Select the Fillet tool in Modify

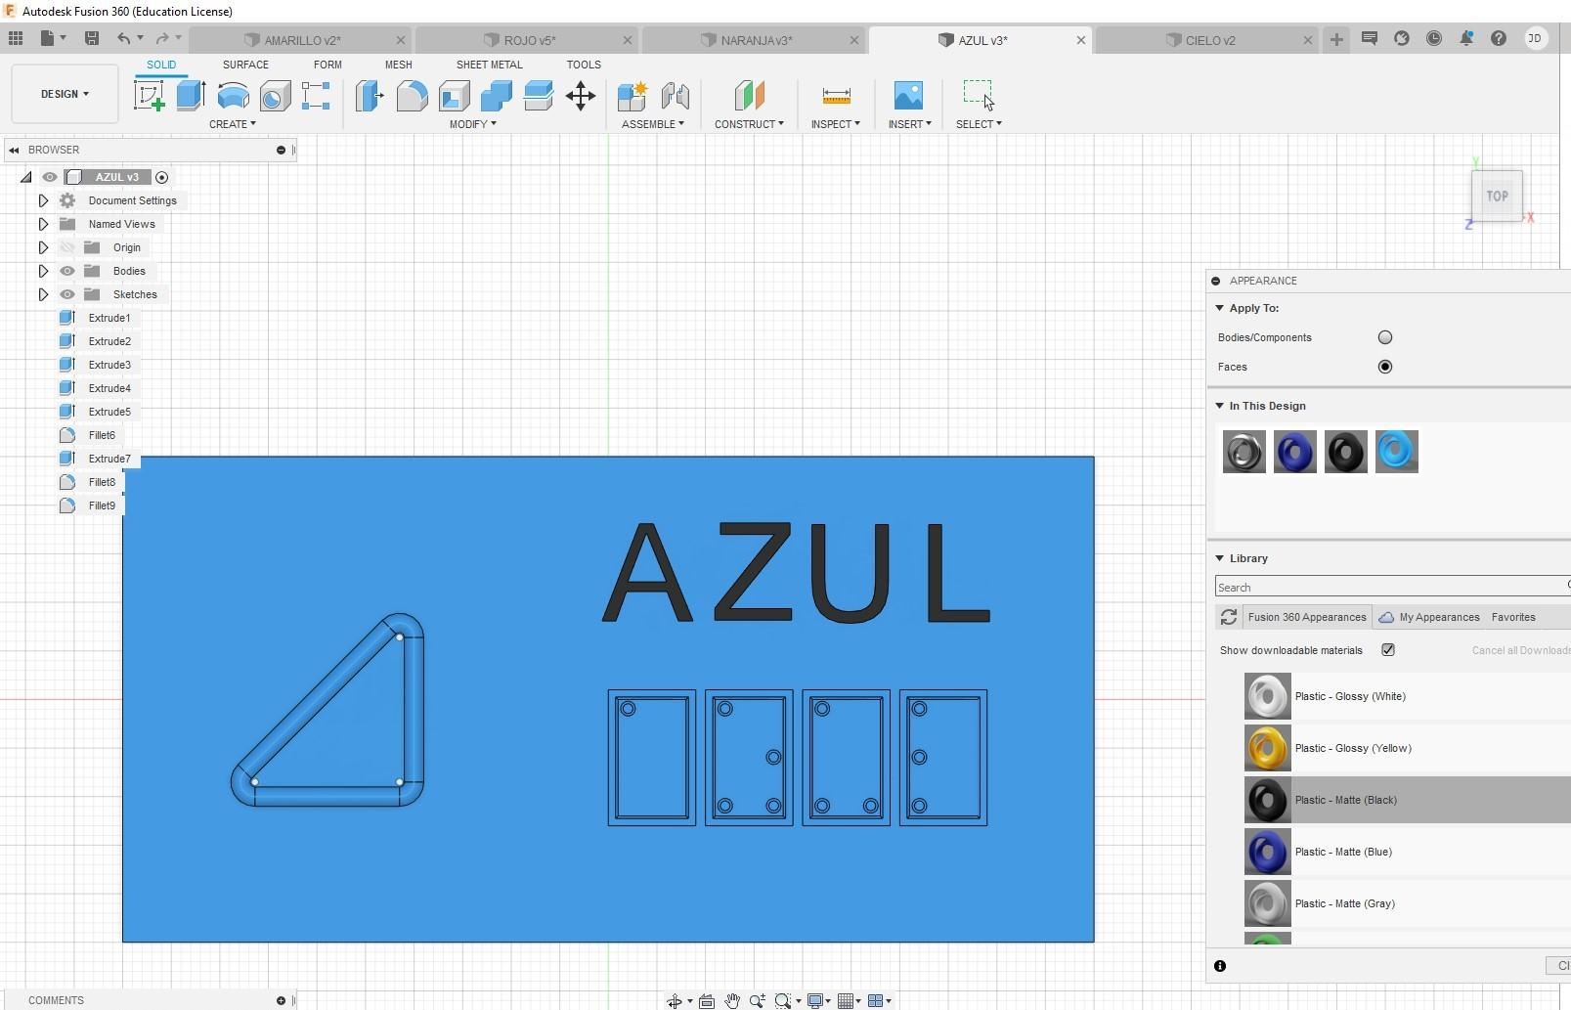412,96
